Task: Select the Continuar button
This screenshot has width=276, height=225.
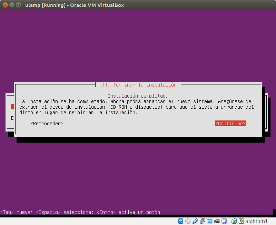Action: [230, 123]
